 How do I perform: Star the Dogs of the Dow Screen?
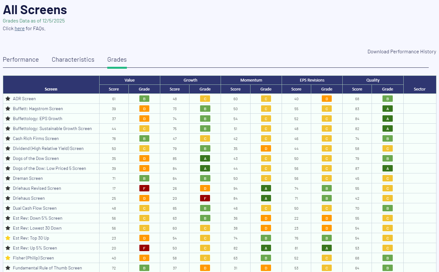[x=8, y=158]
